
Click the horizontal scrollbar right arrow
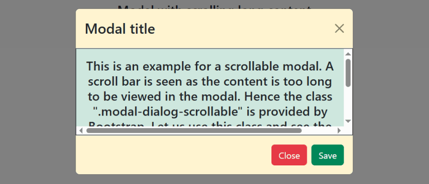coord(339,131)
